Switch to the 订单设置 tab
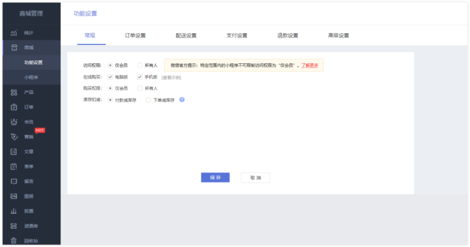This screenshot has height=247, width=470. pyautogui.click(x=136, y=36)
